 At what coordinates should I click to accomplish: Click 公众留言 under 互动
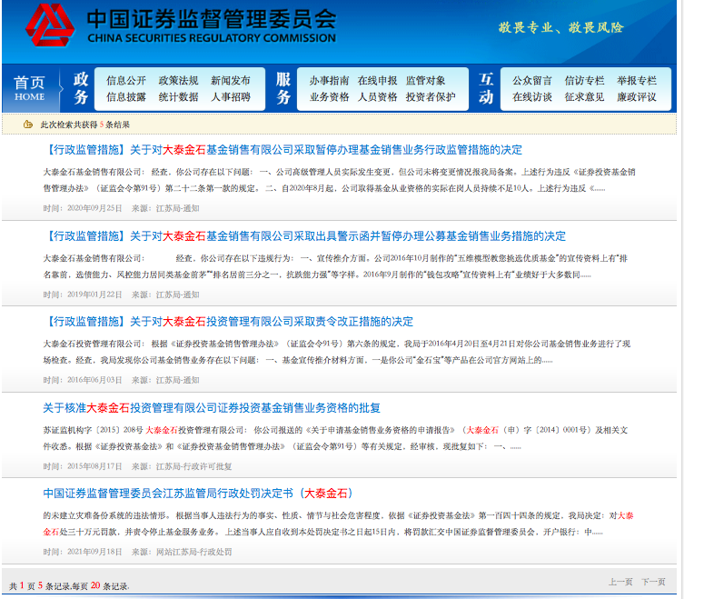[532, 80]
